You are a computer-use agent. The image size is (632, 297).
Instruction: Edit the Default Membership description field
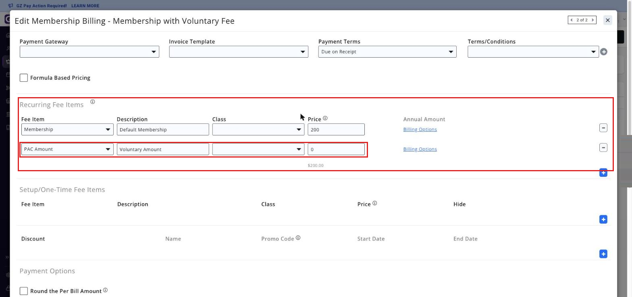coord(163,129)
